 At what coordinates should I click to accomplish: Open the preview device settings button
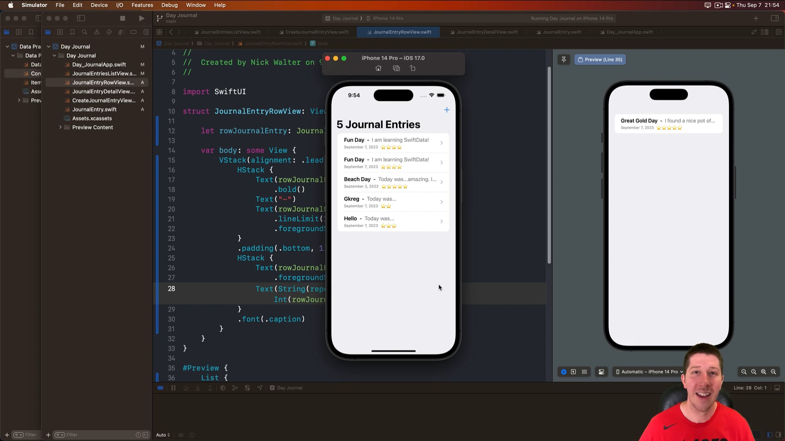601,372
